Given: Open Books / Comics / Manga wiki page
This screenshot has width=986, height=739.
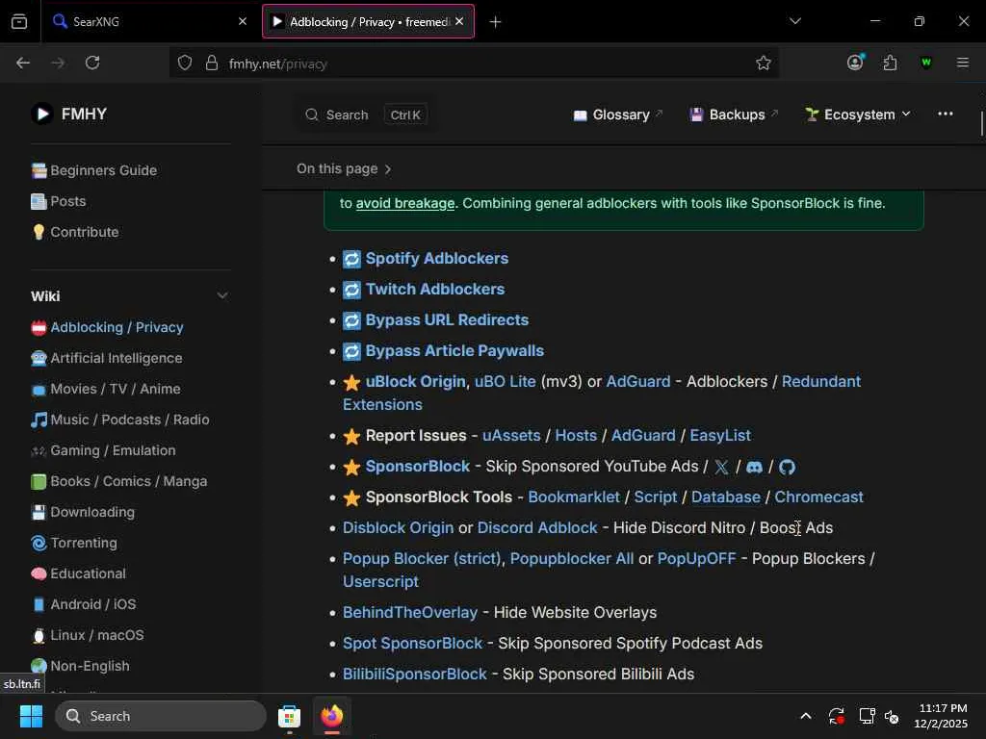Looking at the screenshot, I should [x=119, y=481].
